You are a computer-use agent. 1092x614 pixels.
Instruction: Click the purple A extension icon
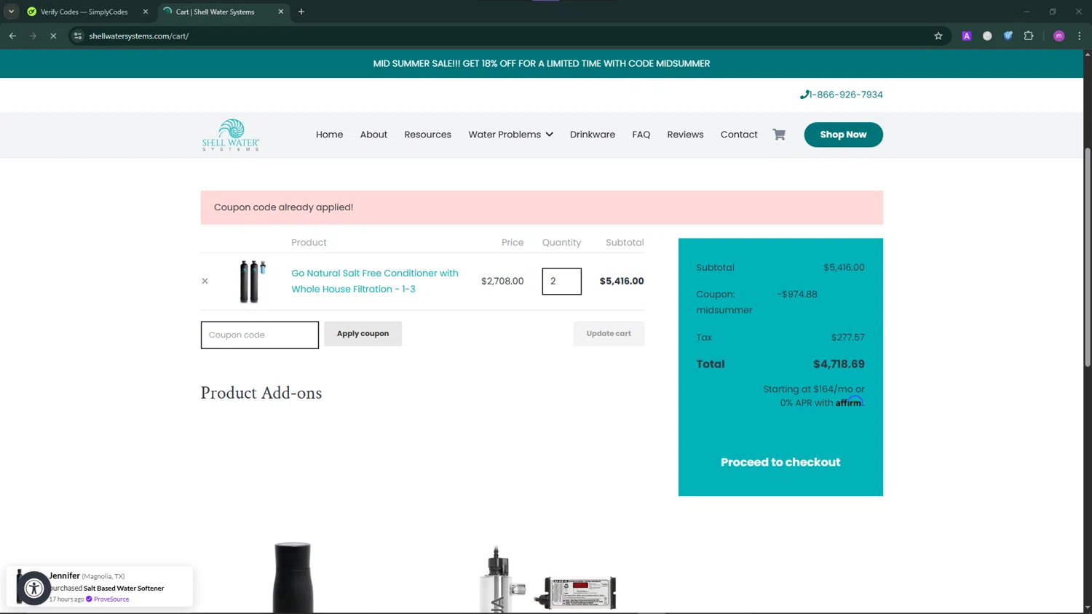click(x=967, y=36)
